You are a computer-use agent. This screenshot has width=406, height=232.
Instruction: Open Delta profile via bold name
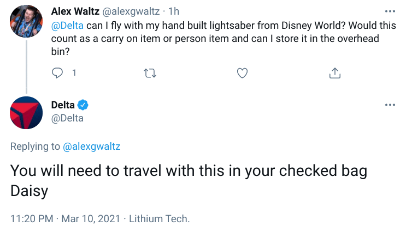[63, 105]
